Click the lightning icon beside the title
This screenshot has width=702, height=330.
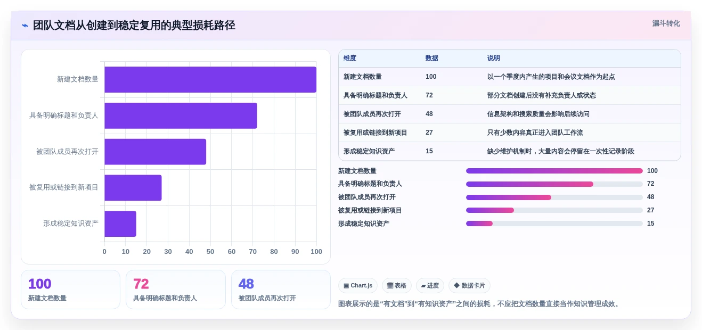click(x=25, y=26)
